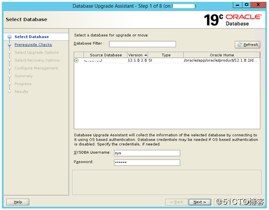Click the Database Filter text field
The image size is (269, 210).
tap(142, 44)
